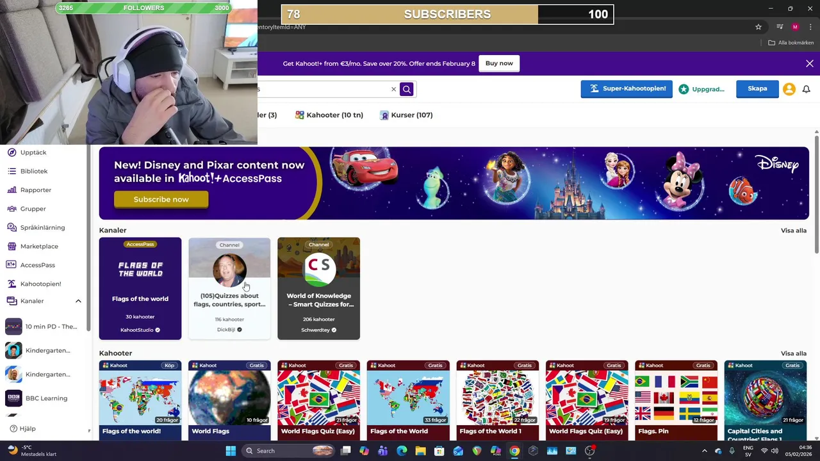The width and height of the screenshot is (820, 461).
Task: Open Hjälp help link
Action: click(x=22, y=428)
